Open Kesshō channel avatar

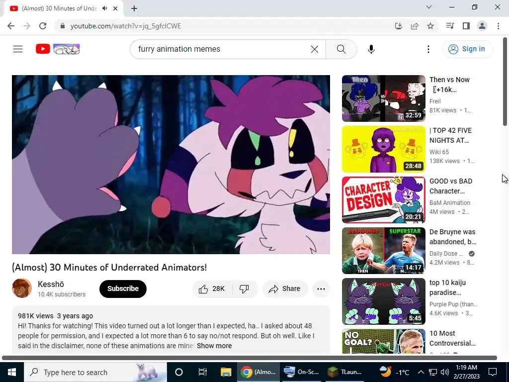(22, 288)
